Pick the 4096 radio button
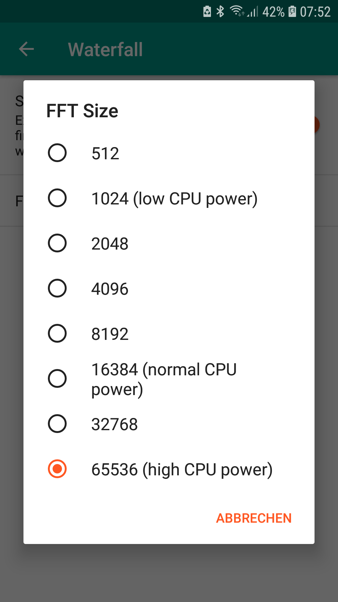Screen dimensions: 338x602 click(57, 288)
